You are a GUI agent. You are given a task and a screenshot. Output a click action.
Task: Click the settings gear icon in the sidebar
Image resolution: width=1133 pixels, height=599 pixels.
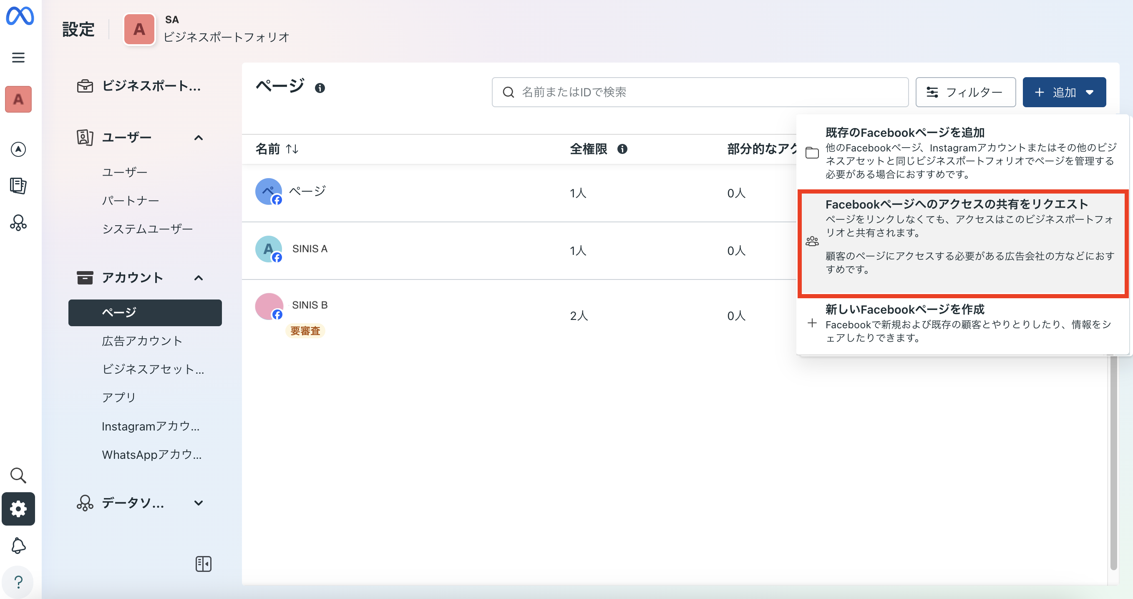[18, 509]
